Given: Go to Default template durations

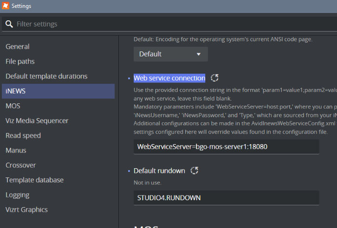Looking at the screenshot, I should click(x=46, y=76).
